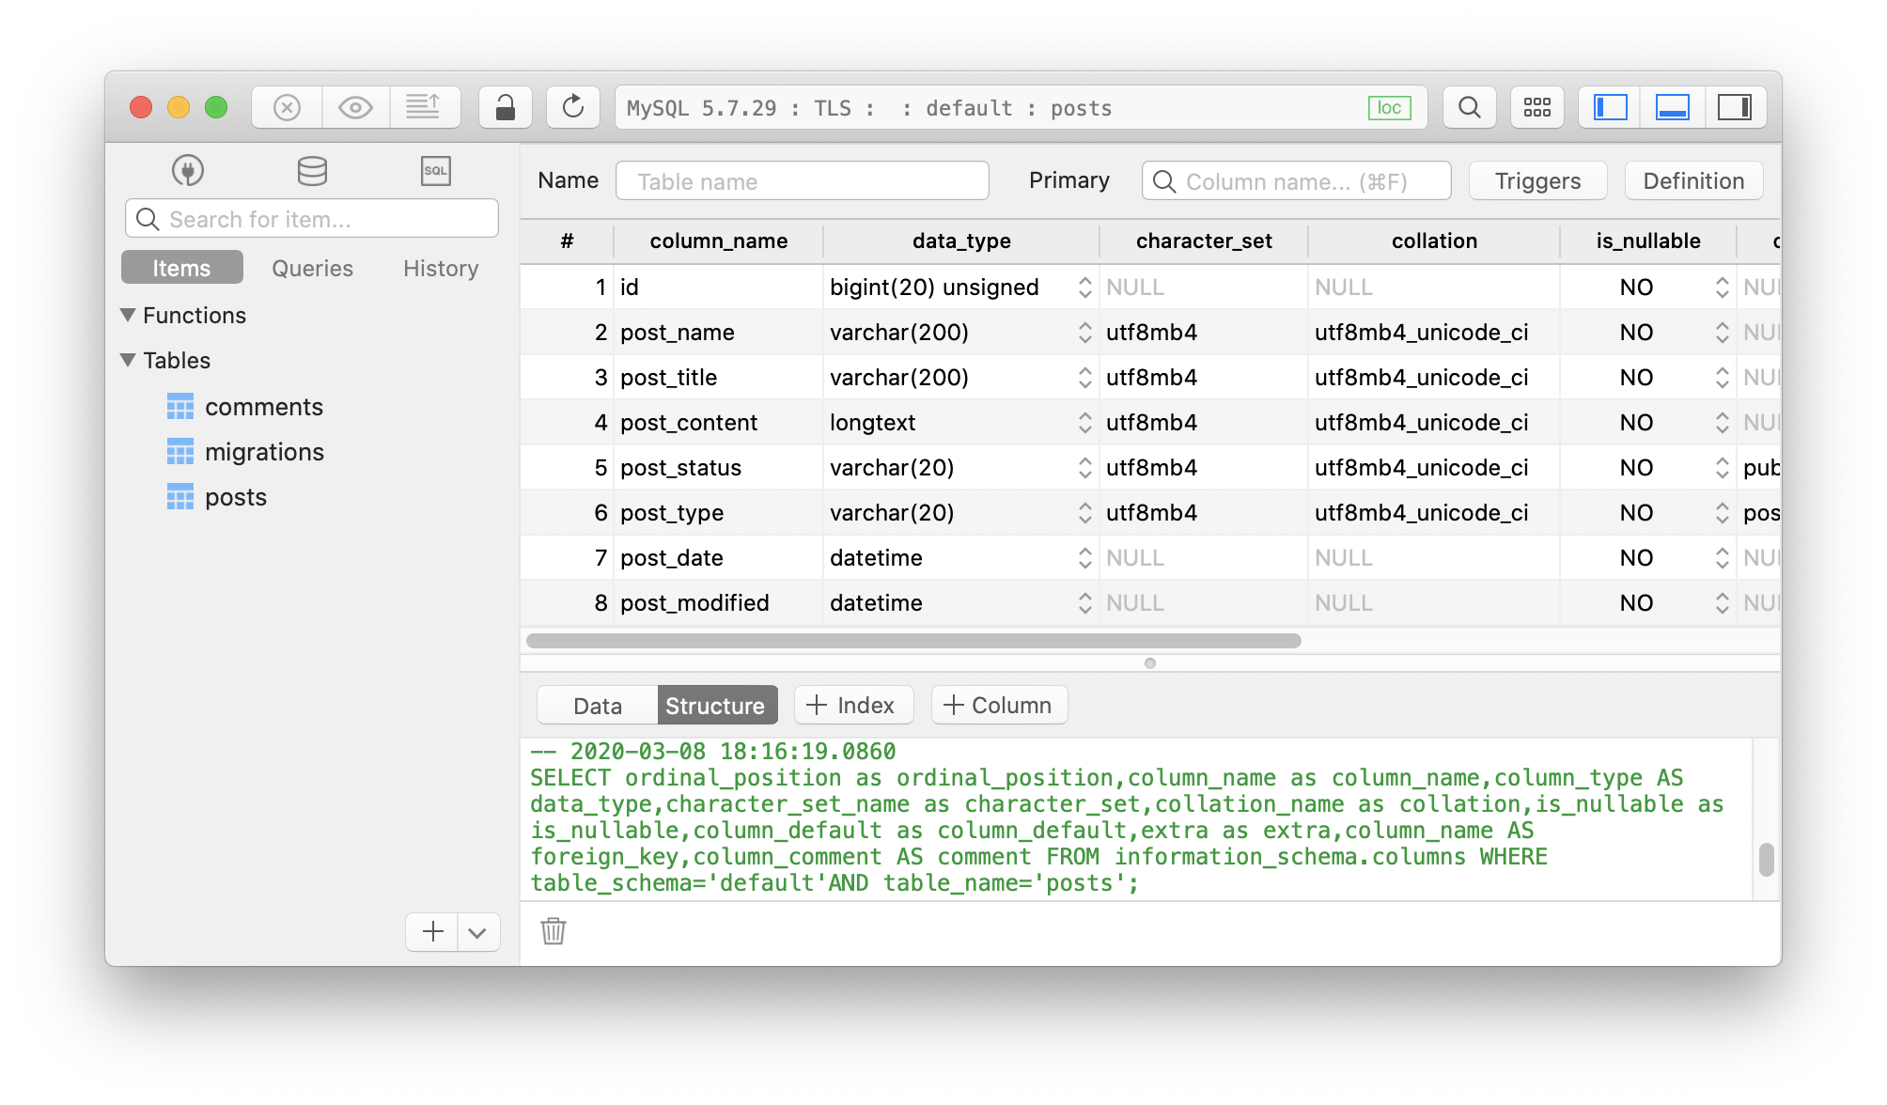This screenshot has height=1105, width=1887.
Task: Click the trash icon under the query log
Action: point(554,931)
